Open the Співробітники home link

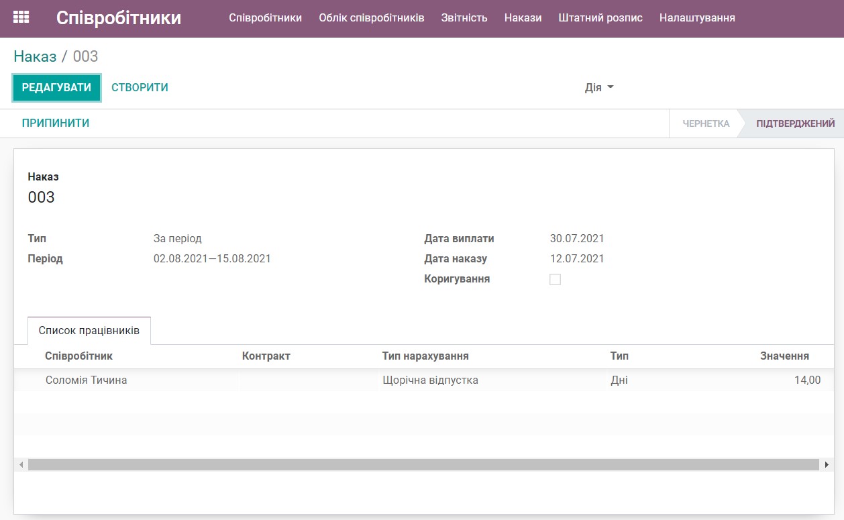click(x=119, y=17)
